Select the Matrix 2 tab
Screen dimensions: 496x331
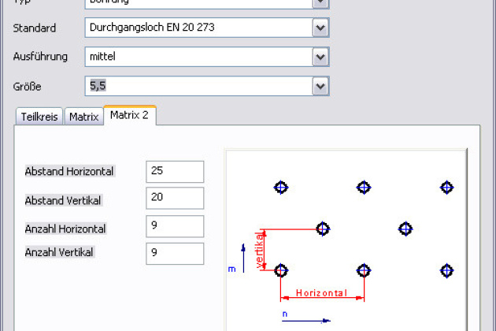130,115
